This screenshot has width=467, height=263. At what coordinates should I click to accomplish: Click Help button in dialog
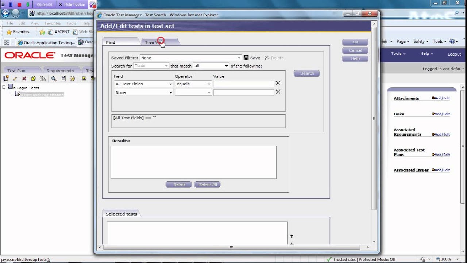355,58
